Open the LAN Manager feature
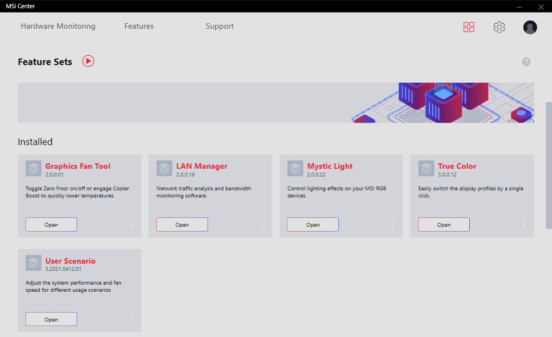 [x=182, y=224]
